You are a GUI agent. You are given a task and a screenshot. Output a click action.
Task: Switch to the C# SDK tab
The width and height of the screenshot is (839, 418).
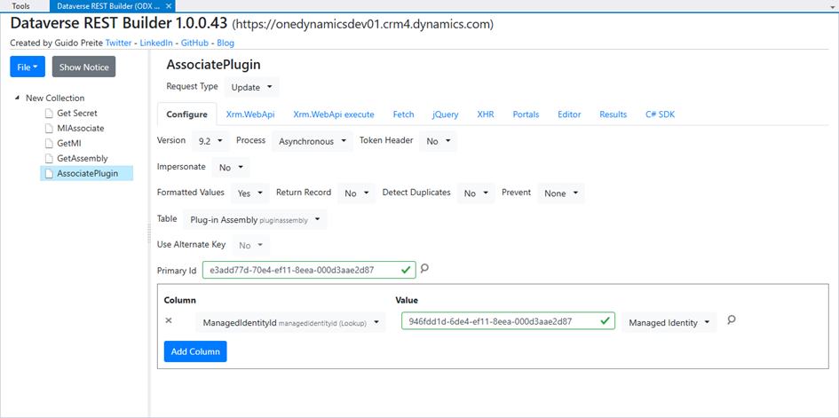pos(661,114)
